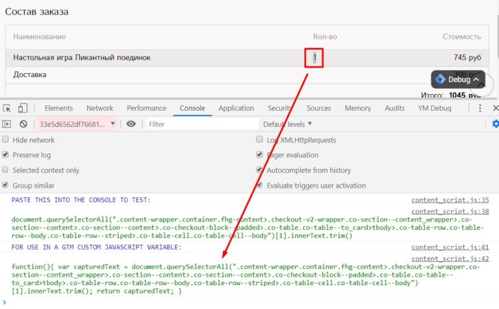Uncheck the Eager evaluation checkbox
This screenshot has height=309, width=499.
coord(260,154)
